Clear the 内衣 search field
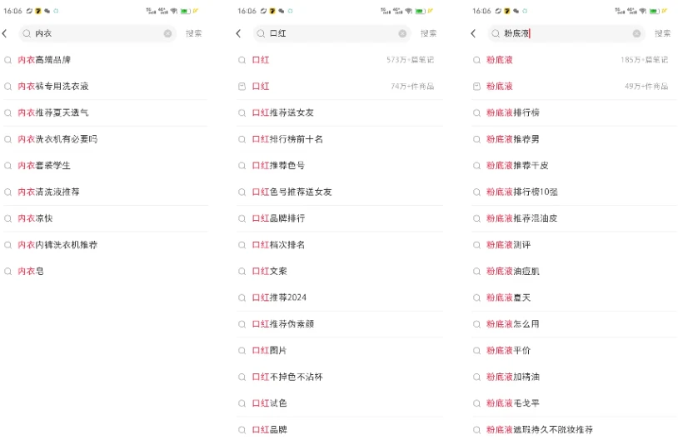The image size is (678, 440). [167, 33]
